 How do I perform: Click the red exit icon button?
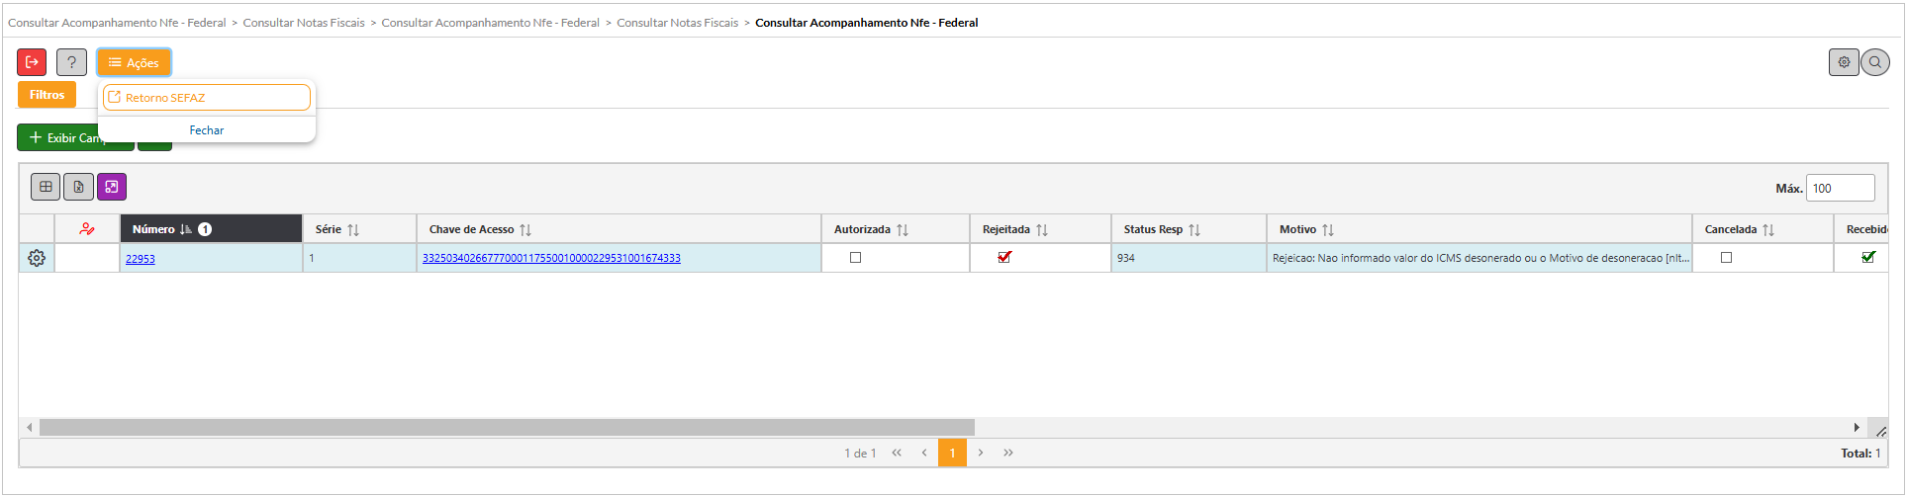(32, 62)
